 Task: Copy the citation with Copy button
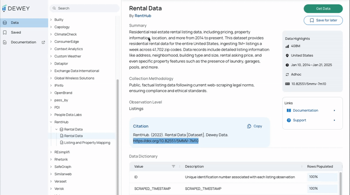pyautogui.click(x=255, y=126)
